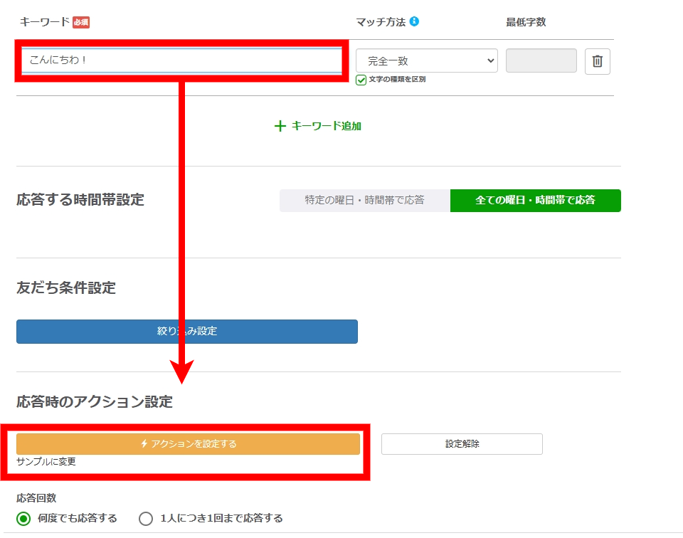Screen dimensions: 683x538
Task: Toggle the 文字の種類を区別 checkbox
Action: pyautogui.click(x=361, y=80)
